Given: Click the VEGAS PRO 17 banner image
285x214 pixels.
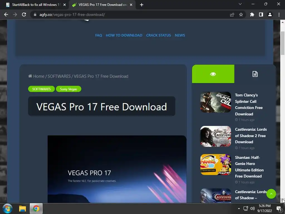Looking at the screenshot, I should pos(117,169).
